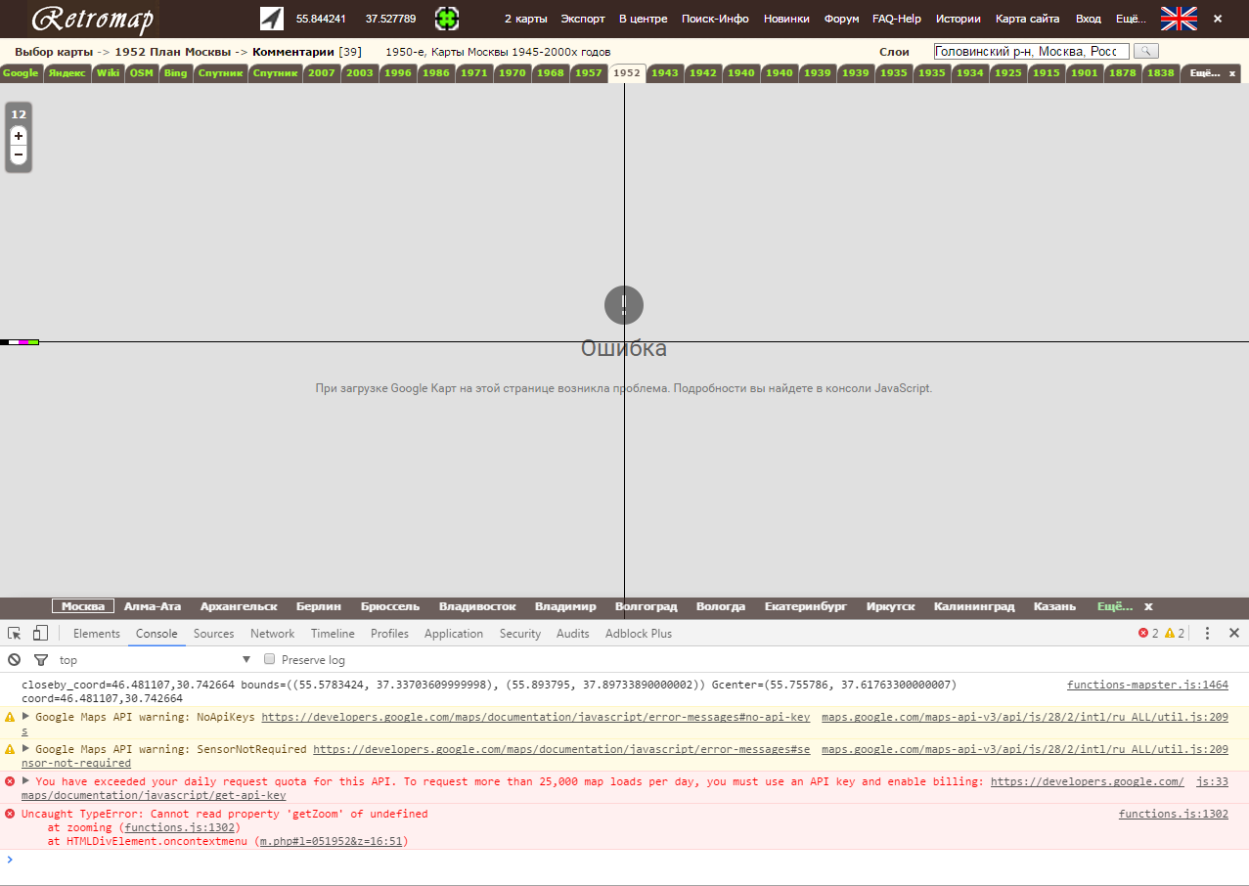Expand the daily request quota error
Image resolution: width=1249 pixels, height=886 pixels.
pos(26,781)
